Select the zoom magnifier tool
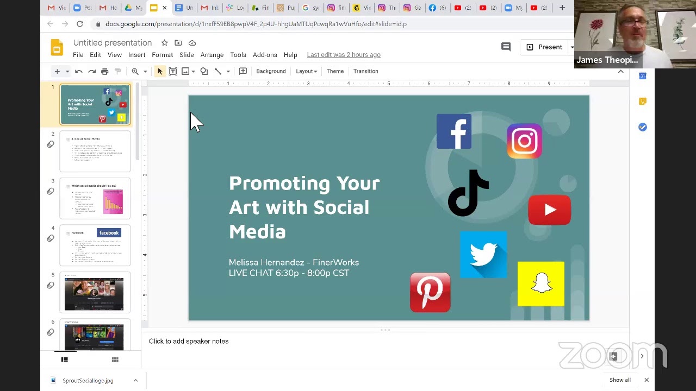This screenshot has width=696, height=391. tap(135, 71)
